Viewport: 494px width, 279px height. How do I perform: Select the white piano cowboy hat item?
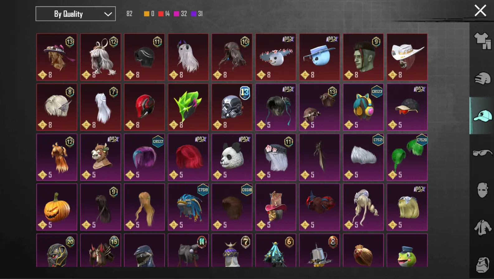[407, 57]
